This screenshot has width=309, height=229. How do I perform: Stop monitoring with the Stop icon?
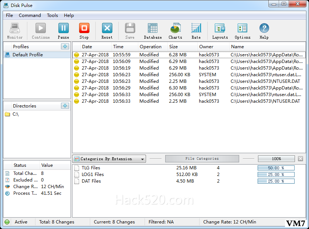[84, 28]
